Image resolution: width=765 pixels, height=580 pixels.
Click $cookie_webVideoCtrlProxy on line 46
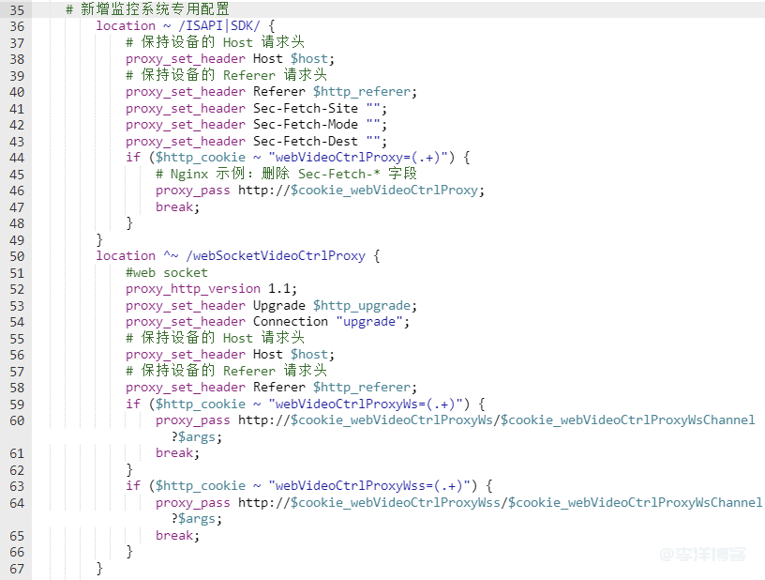tap(386, 191)
